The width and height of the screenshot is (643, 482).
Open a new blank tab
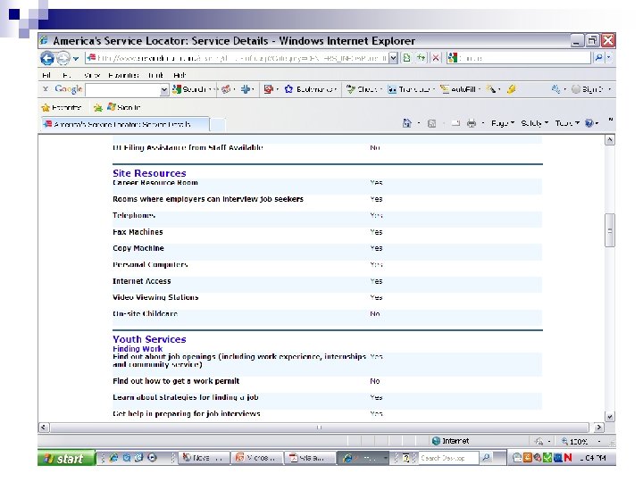click(x=217, y=125)
